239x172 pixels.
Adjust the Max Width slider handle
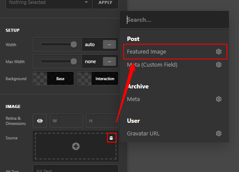point(74,61)
